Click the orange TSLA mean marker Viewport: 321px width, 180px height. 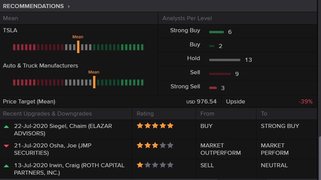click(x=78, y=47)
